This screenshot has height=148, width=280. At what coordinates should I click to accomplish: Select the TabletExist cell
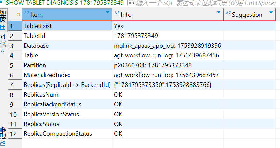(x=67, y=26)
